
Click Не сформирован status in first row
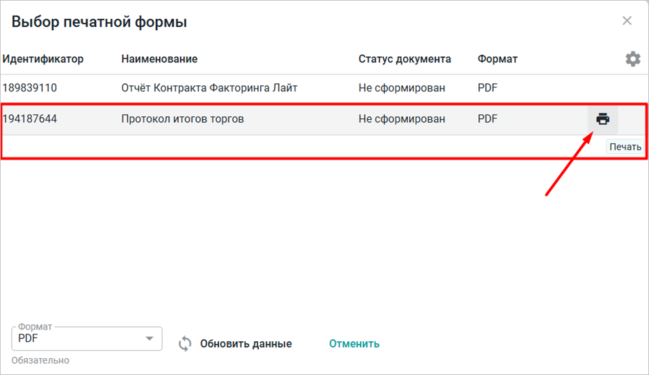pos(402,88)
